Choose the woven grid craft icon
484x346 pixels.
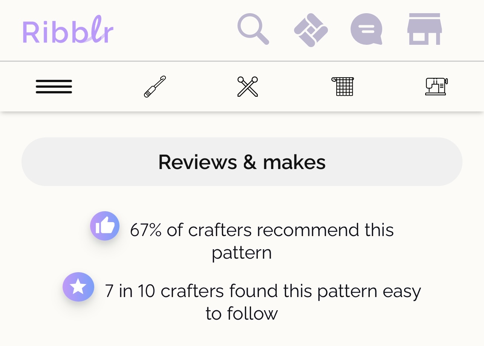(x=343, y=87)
